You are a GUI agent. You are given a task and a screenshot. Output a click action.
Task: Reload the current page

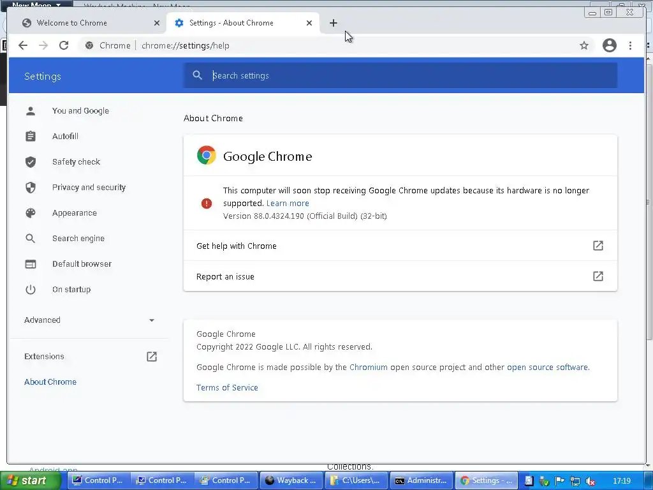click(x=64, y=45)
